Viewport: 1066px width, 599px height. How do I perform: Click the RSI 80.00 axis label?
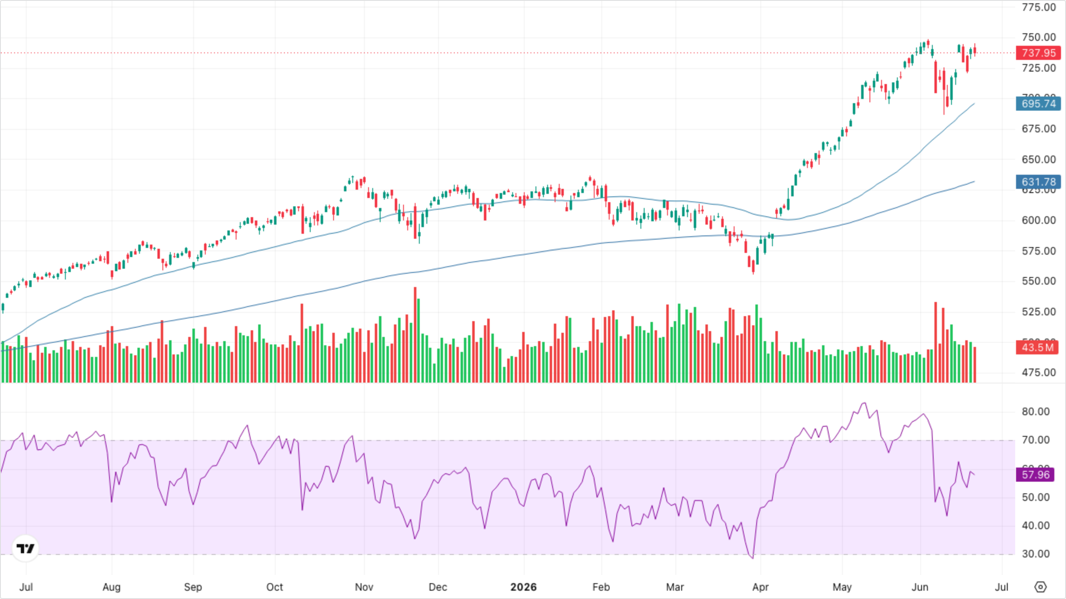pyautogui.click(x=1036, y=412)
